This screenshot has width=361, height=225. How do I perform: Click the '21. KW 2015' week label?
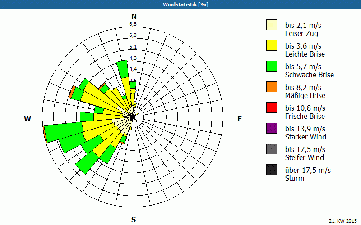(343, 220)
